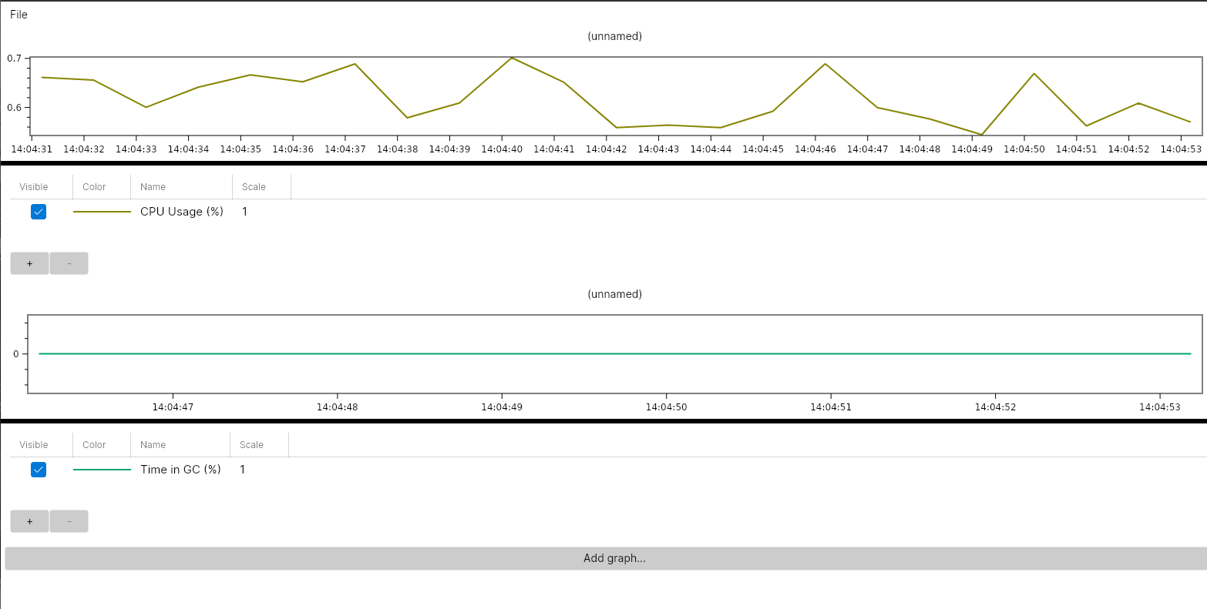The width and height of the screenshot is (1207, 609).
Task: Remove series with minus button under Time in GC
Action: [x=69, y=521]
